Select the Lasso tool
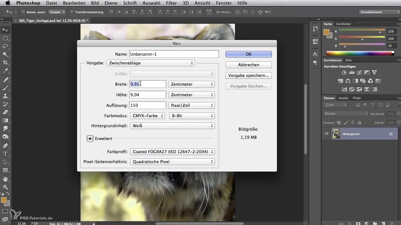The image size is (401, 225). (5, 46)
